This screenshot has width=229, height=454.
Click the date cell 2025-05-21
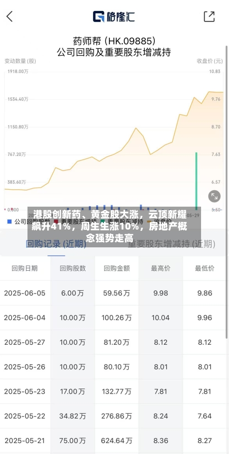(25, 441)
